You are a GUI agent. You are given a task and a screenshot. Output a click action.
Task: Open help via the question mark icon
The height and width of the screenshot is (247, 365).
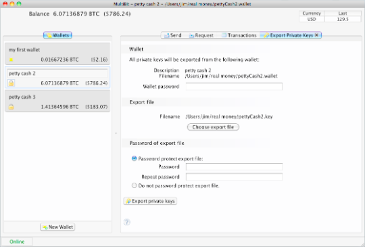tap(127, 222)
